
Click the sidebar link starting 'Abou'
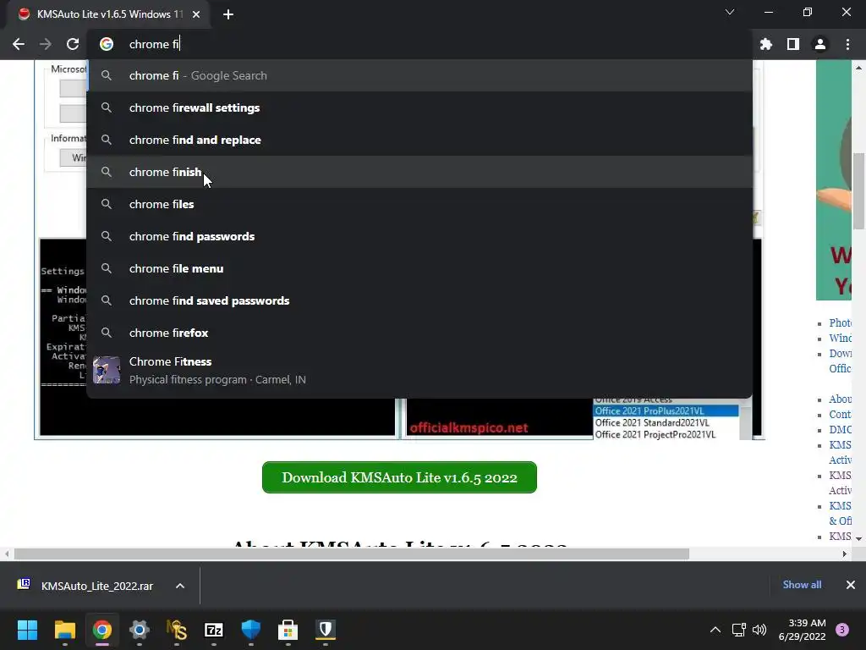click(840, 399)
